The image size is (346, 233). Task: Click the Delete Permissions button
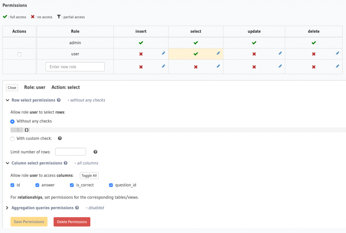pyautogui.click(x=72, y=222)
